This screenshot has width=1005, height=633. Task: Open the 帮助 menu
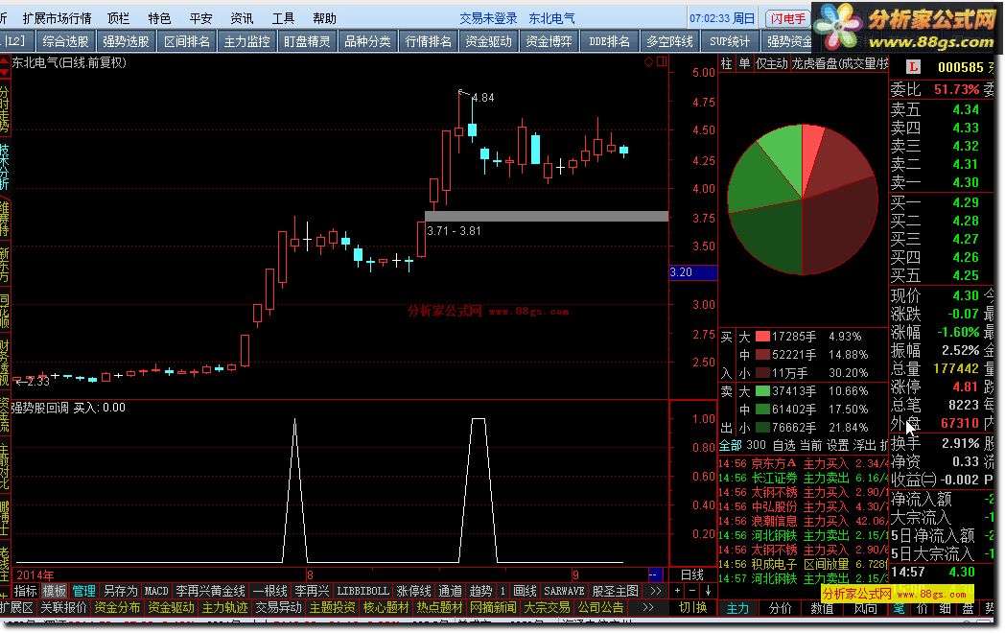tap(324, 18)
